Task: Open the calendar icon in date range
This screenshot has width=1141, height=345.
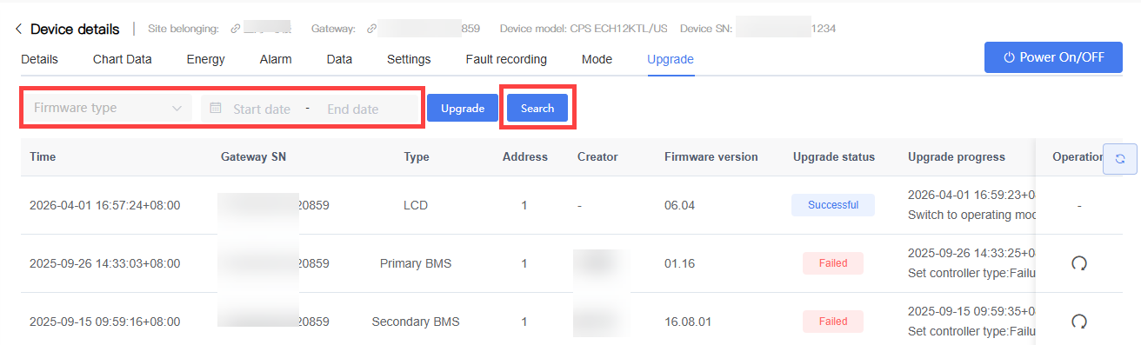Action: pyautogui.click(x=216, y=109)
